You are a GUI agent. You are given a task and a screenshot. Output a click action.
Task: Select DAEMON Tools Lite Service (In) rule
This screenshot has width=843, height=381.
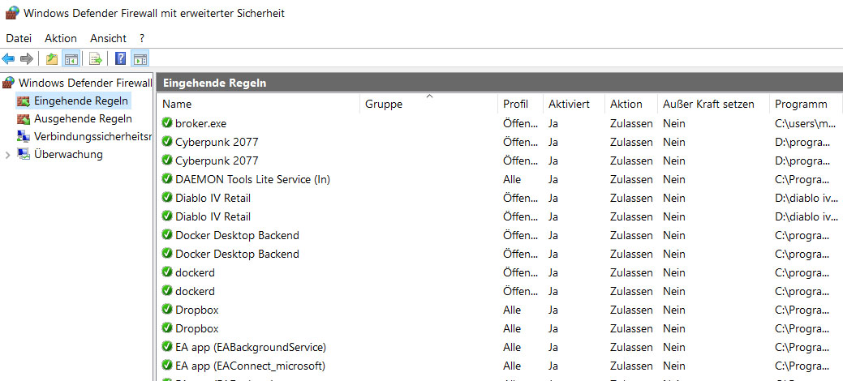point(252,179)
